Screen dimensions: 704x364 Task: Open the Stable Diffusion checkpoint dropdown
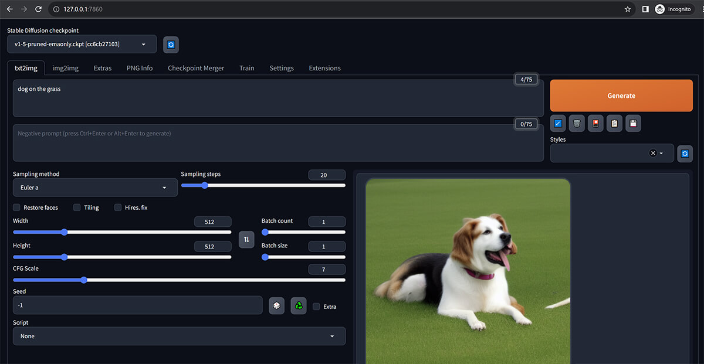click(x=82, y=44)
